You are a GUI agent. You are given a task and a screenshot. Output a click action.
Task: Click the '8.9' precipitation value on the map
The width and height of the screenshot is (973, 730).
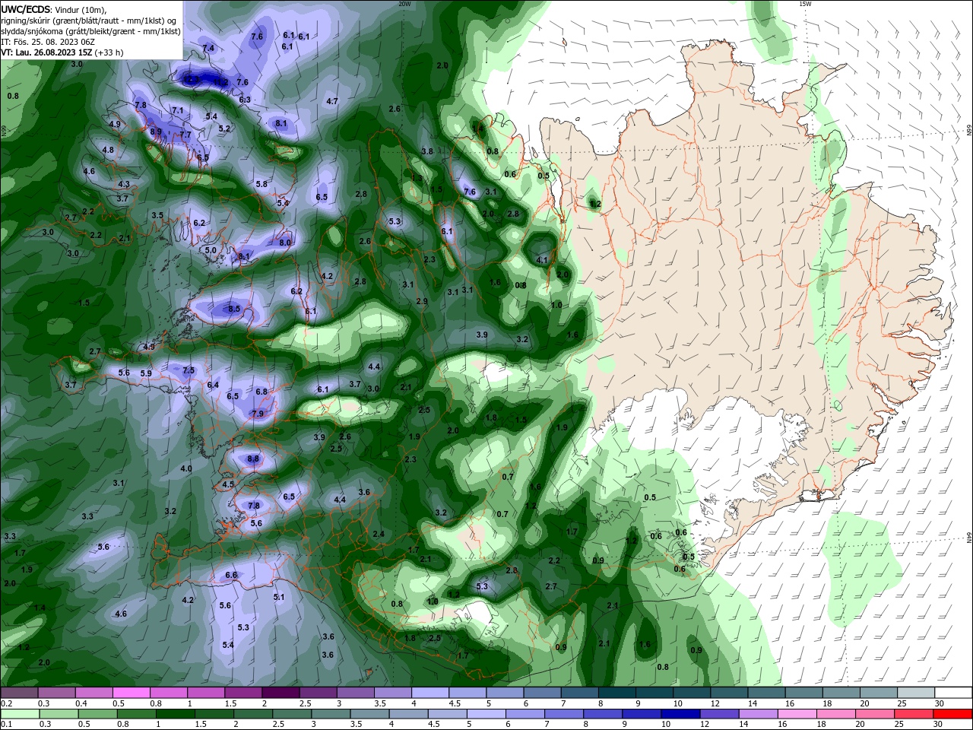pyautogui.click(x=156, y=132)
